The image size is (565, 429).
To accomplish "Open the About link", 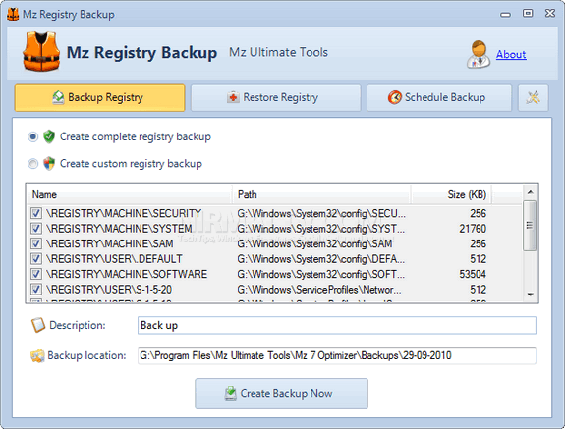I will point(511,54).
